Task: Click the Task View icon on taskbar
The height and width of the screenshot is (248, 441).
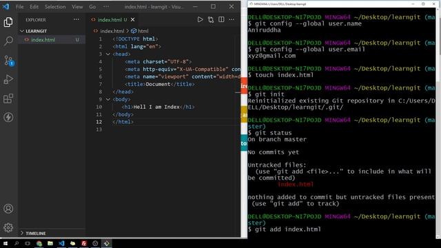Action: tap(28, 243)
